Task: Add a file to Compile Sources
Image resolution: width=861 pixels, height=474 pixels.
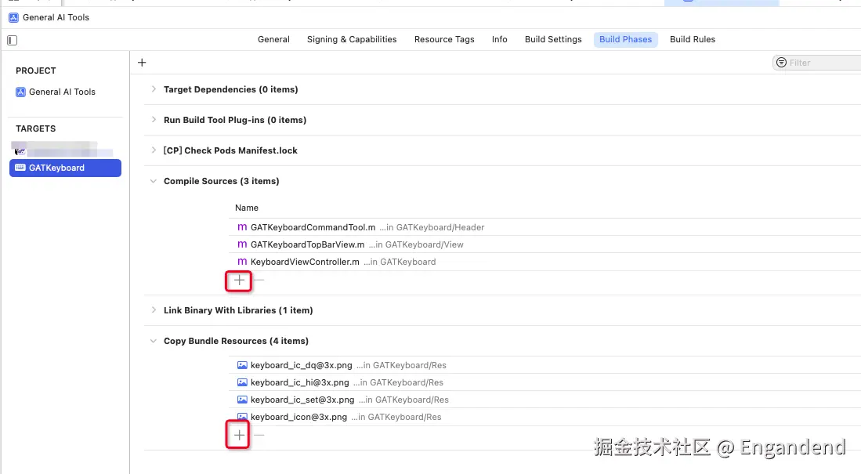Action: (239, 280)
